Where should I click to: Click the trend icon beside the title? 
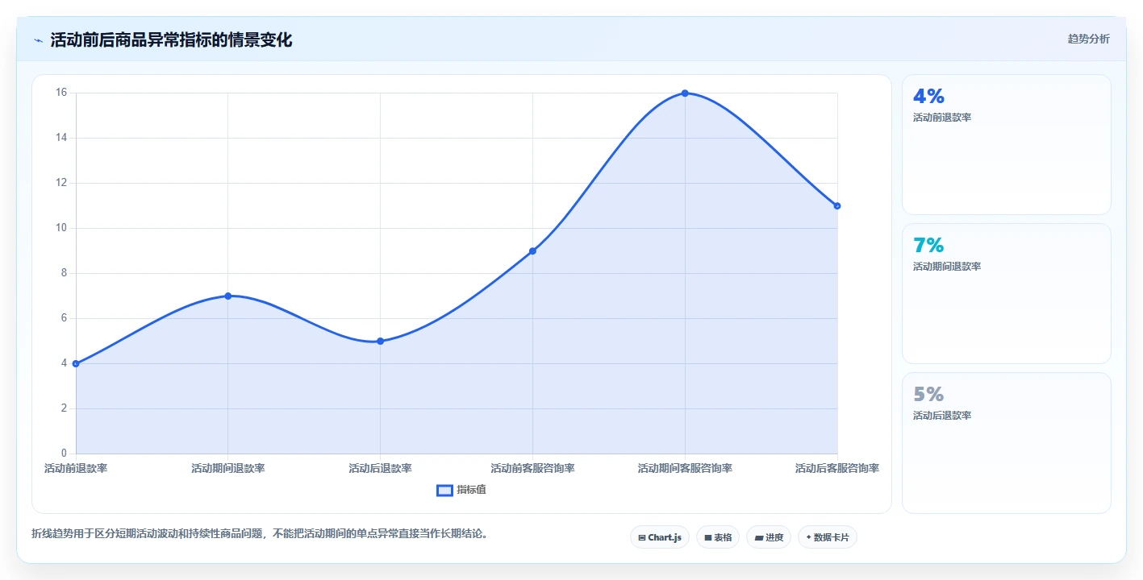point(38,40)
